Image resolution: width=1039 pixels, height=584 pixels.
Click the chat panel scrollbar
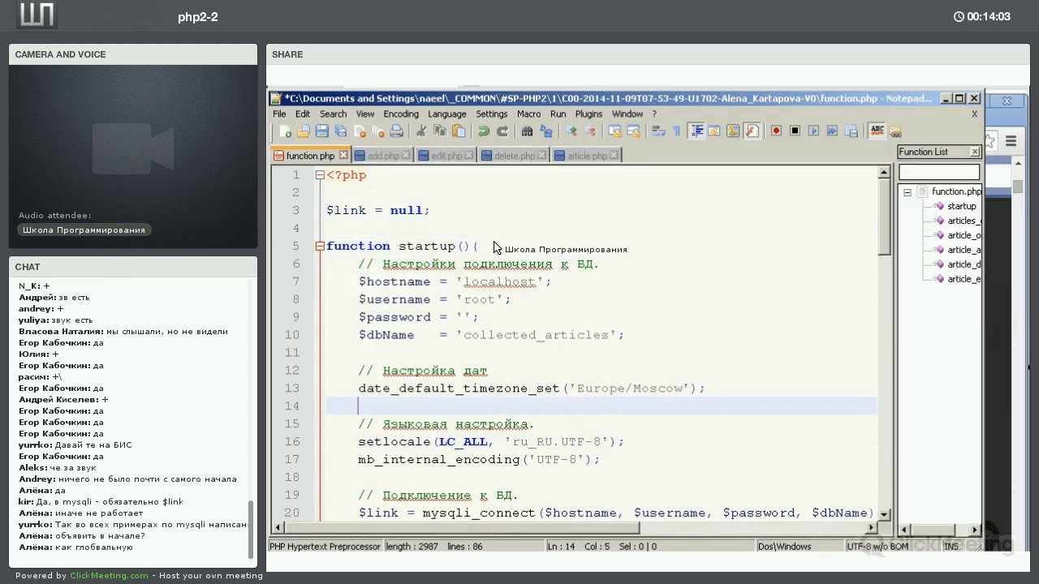(x=251, y=529)
